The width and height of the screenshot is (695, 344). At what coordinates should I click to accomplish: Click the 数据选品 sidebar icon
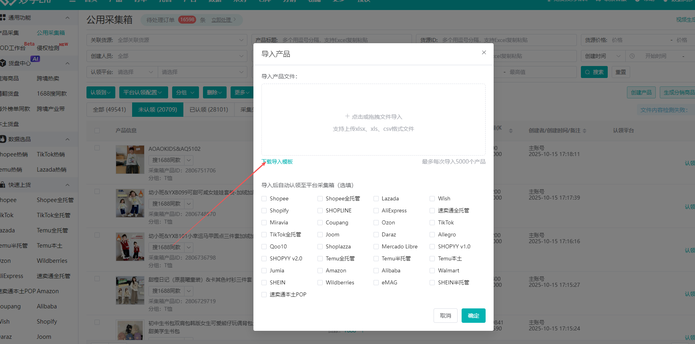(3, 139)
